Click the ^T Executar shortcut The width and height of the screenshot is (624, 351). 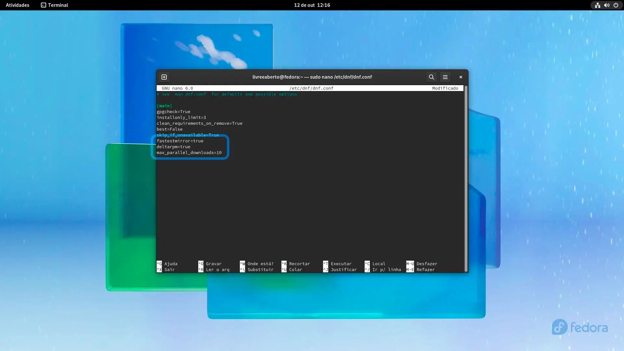337,264
